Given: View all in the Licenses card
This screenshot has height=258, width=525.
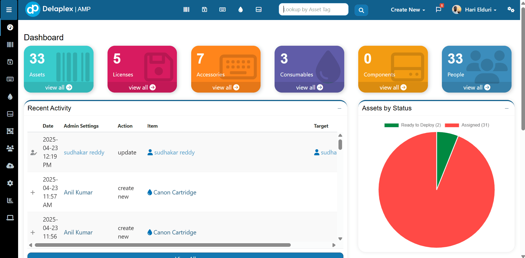Looking at the screenshot, I should coord(142,87).
